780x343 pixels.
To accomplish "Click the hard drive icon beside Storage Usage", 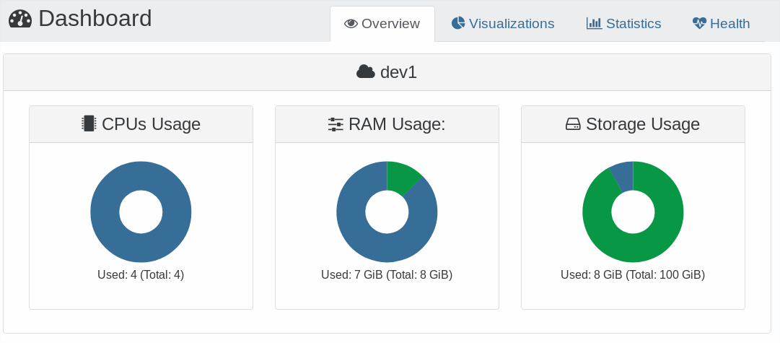I will tap(573, 124).
